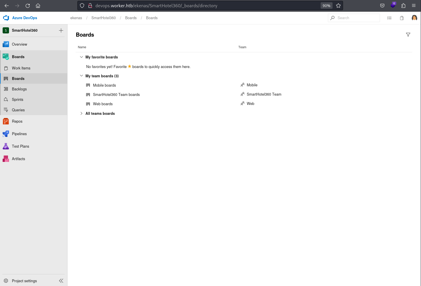Click the Artifacts hub icon
The image size is (421, 286).
pyautogui.click(x=6, y=159)
